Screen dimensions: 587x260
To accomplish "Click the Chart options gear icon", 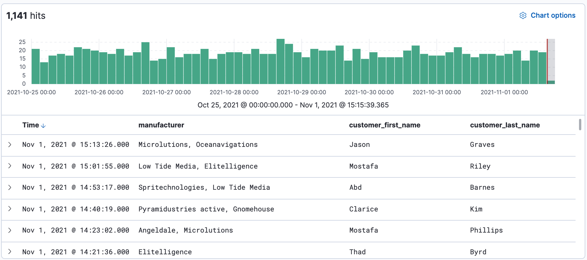I will pos(523,15).
